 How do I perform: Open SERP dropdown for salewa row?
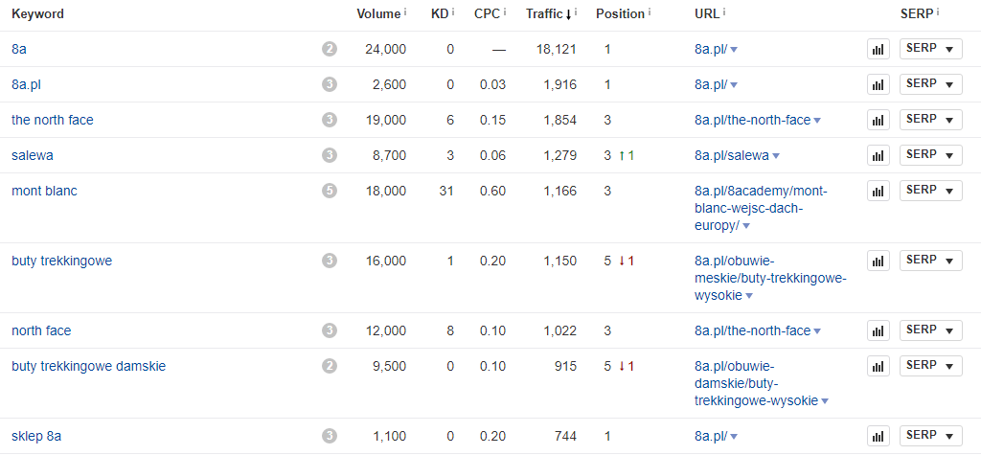click(931, 154)
